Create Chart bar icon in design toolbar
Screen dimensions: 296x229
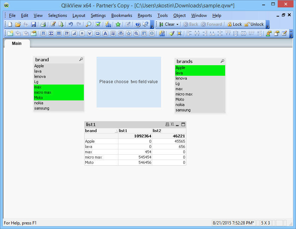click(74, 33)
